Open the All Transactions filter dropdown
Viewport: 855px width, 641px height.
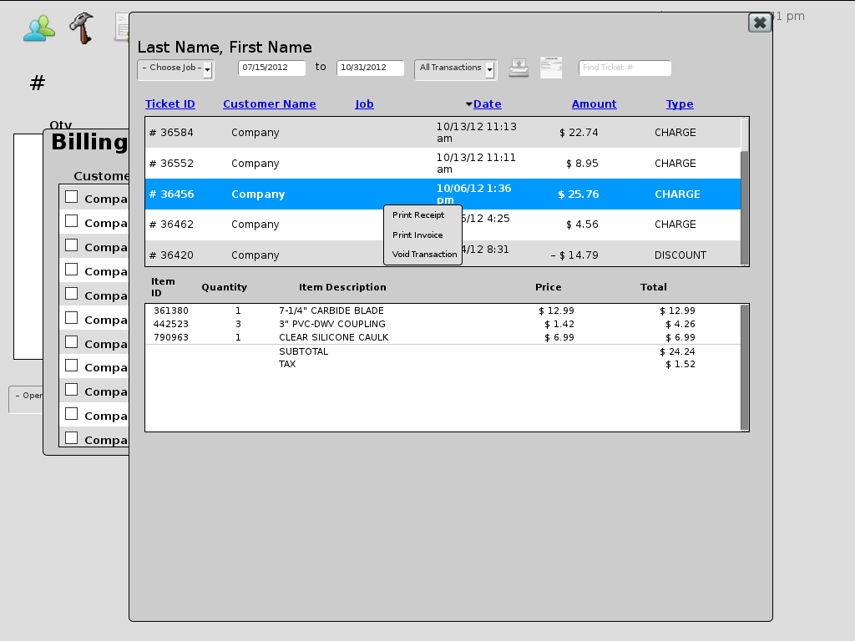[x=455, y=69]
